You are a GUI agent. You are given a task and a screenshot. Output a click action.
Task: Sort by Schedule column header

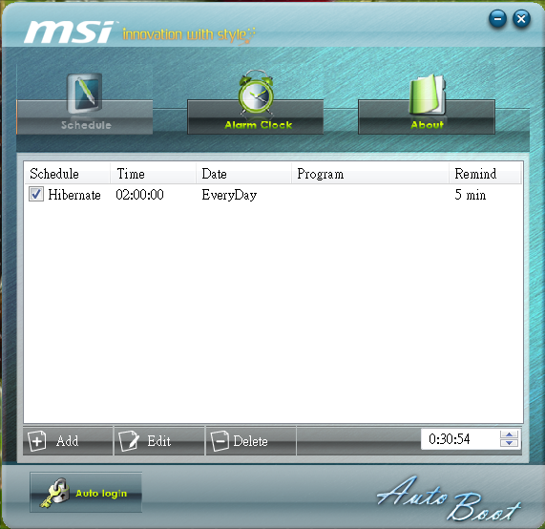point(68,174)
